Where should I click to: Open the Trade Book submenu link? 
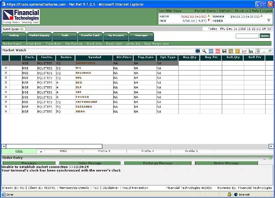tap(53, 43)
